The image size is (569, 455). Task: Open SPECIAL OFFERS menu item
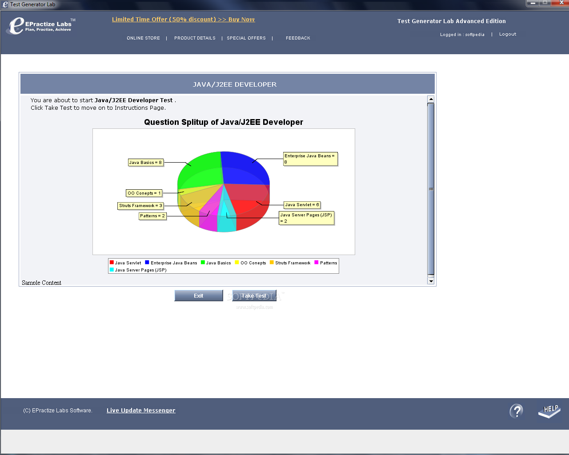[x=246, y=38]
